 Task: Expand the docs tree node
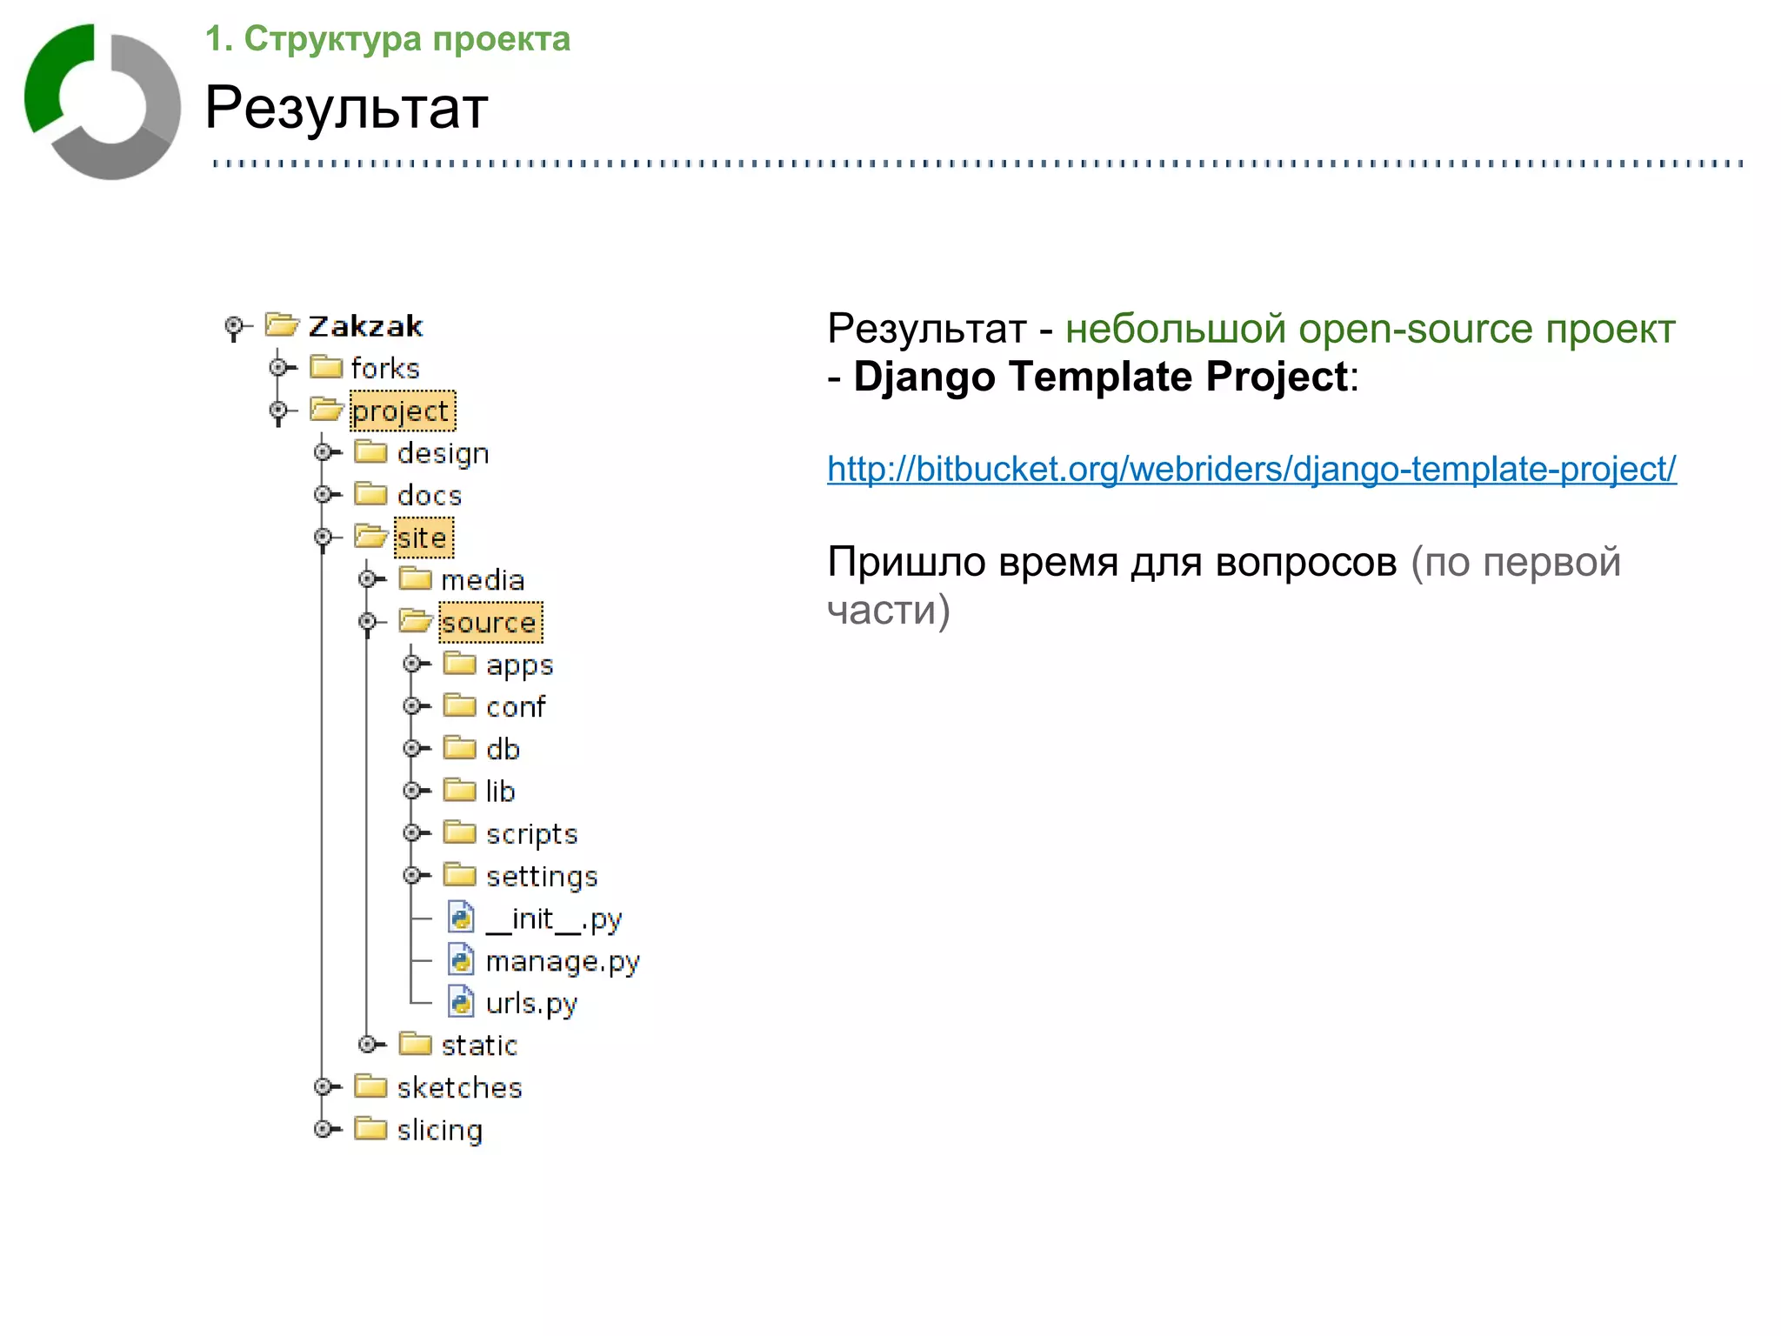323,494
